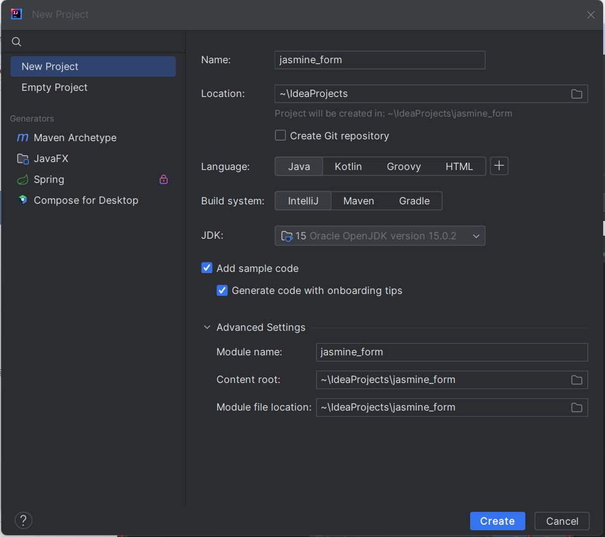Screen dimensions: 605x537
Task: Select HTML language option
Action: click(x=459, y=166)
